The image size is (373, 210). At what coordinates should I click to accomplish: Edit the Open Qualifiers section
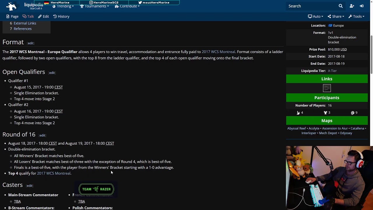coord(52,73)
